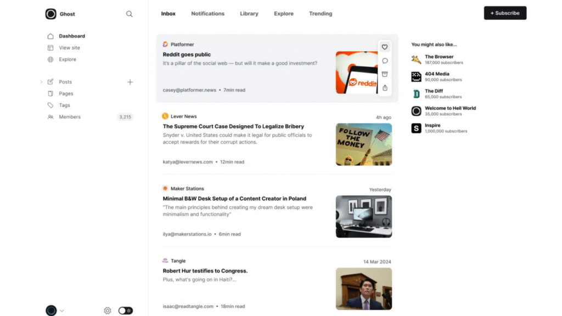Click the Tags label icon
Viewport: 562px width, 316px height.
50,105
